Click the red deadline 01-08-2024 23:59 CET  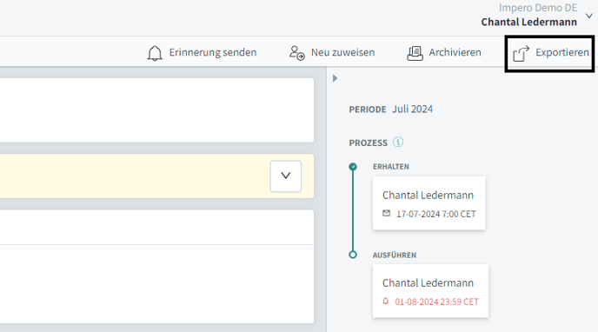coord(436,302)
